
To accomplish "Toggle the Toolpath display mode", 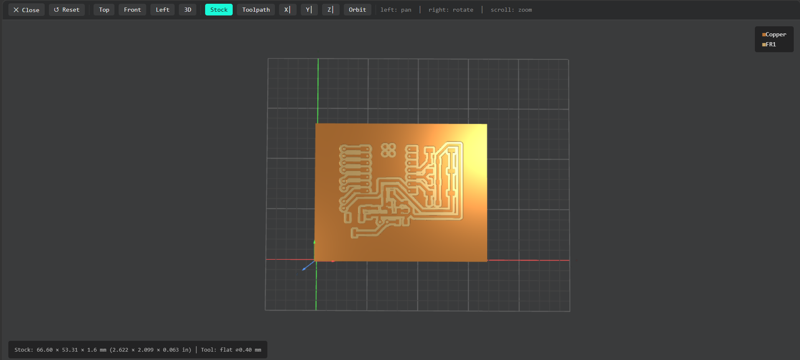I will tap(256, 10).
